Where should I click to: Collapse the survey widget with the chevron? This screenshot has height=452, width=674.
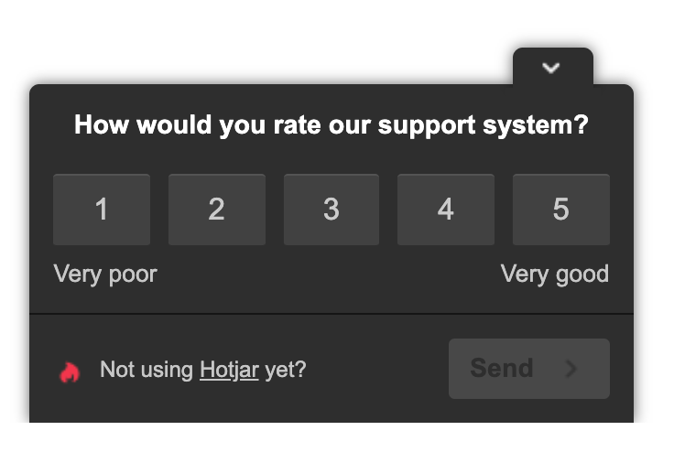point(550,68)
